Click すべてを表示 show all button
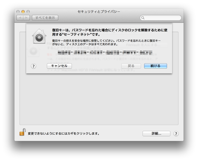 coord(45,18)
